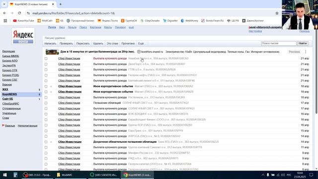This screenshot has height=179, width=318.
Task: Open the bookmarks apps grid icon
Action: tap(5, 21)
